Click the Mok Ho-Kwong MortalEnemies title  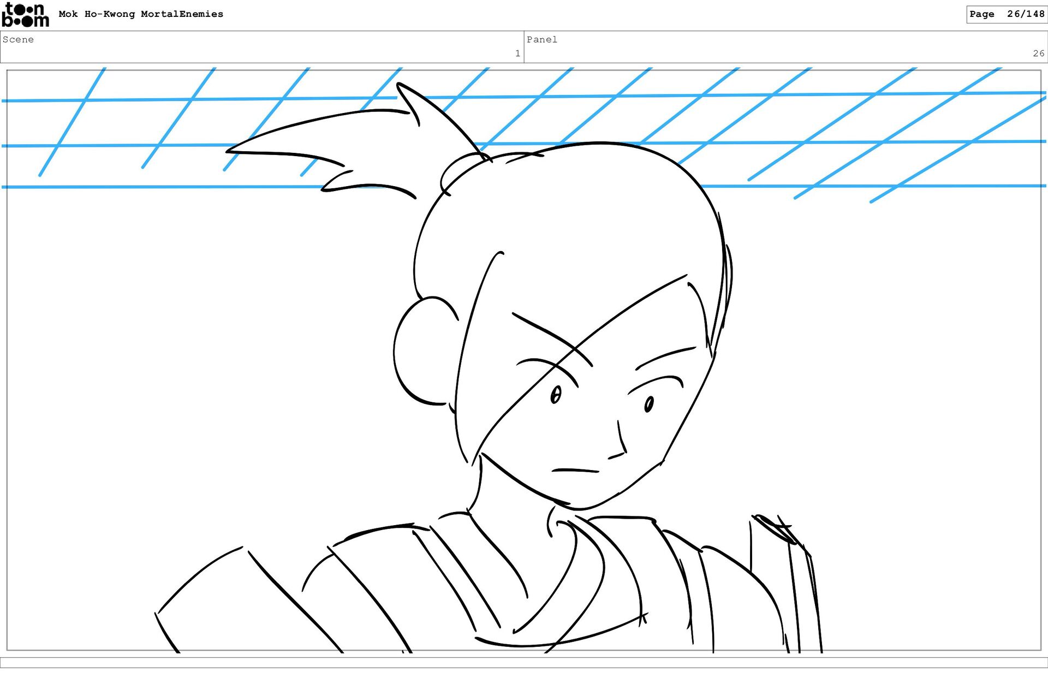point(141,14)
